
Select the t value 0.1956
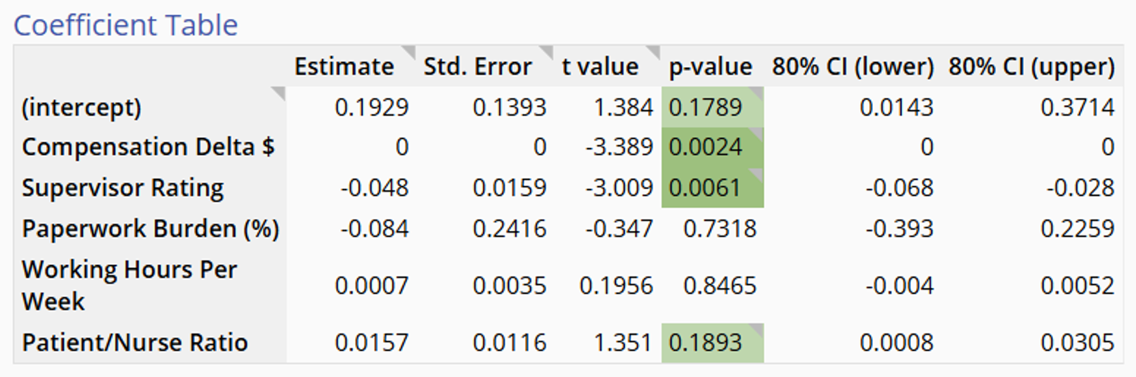[x=616, y=285]
